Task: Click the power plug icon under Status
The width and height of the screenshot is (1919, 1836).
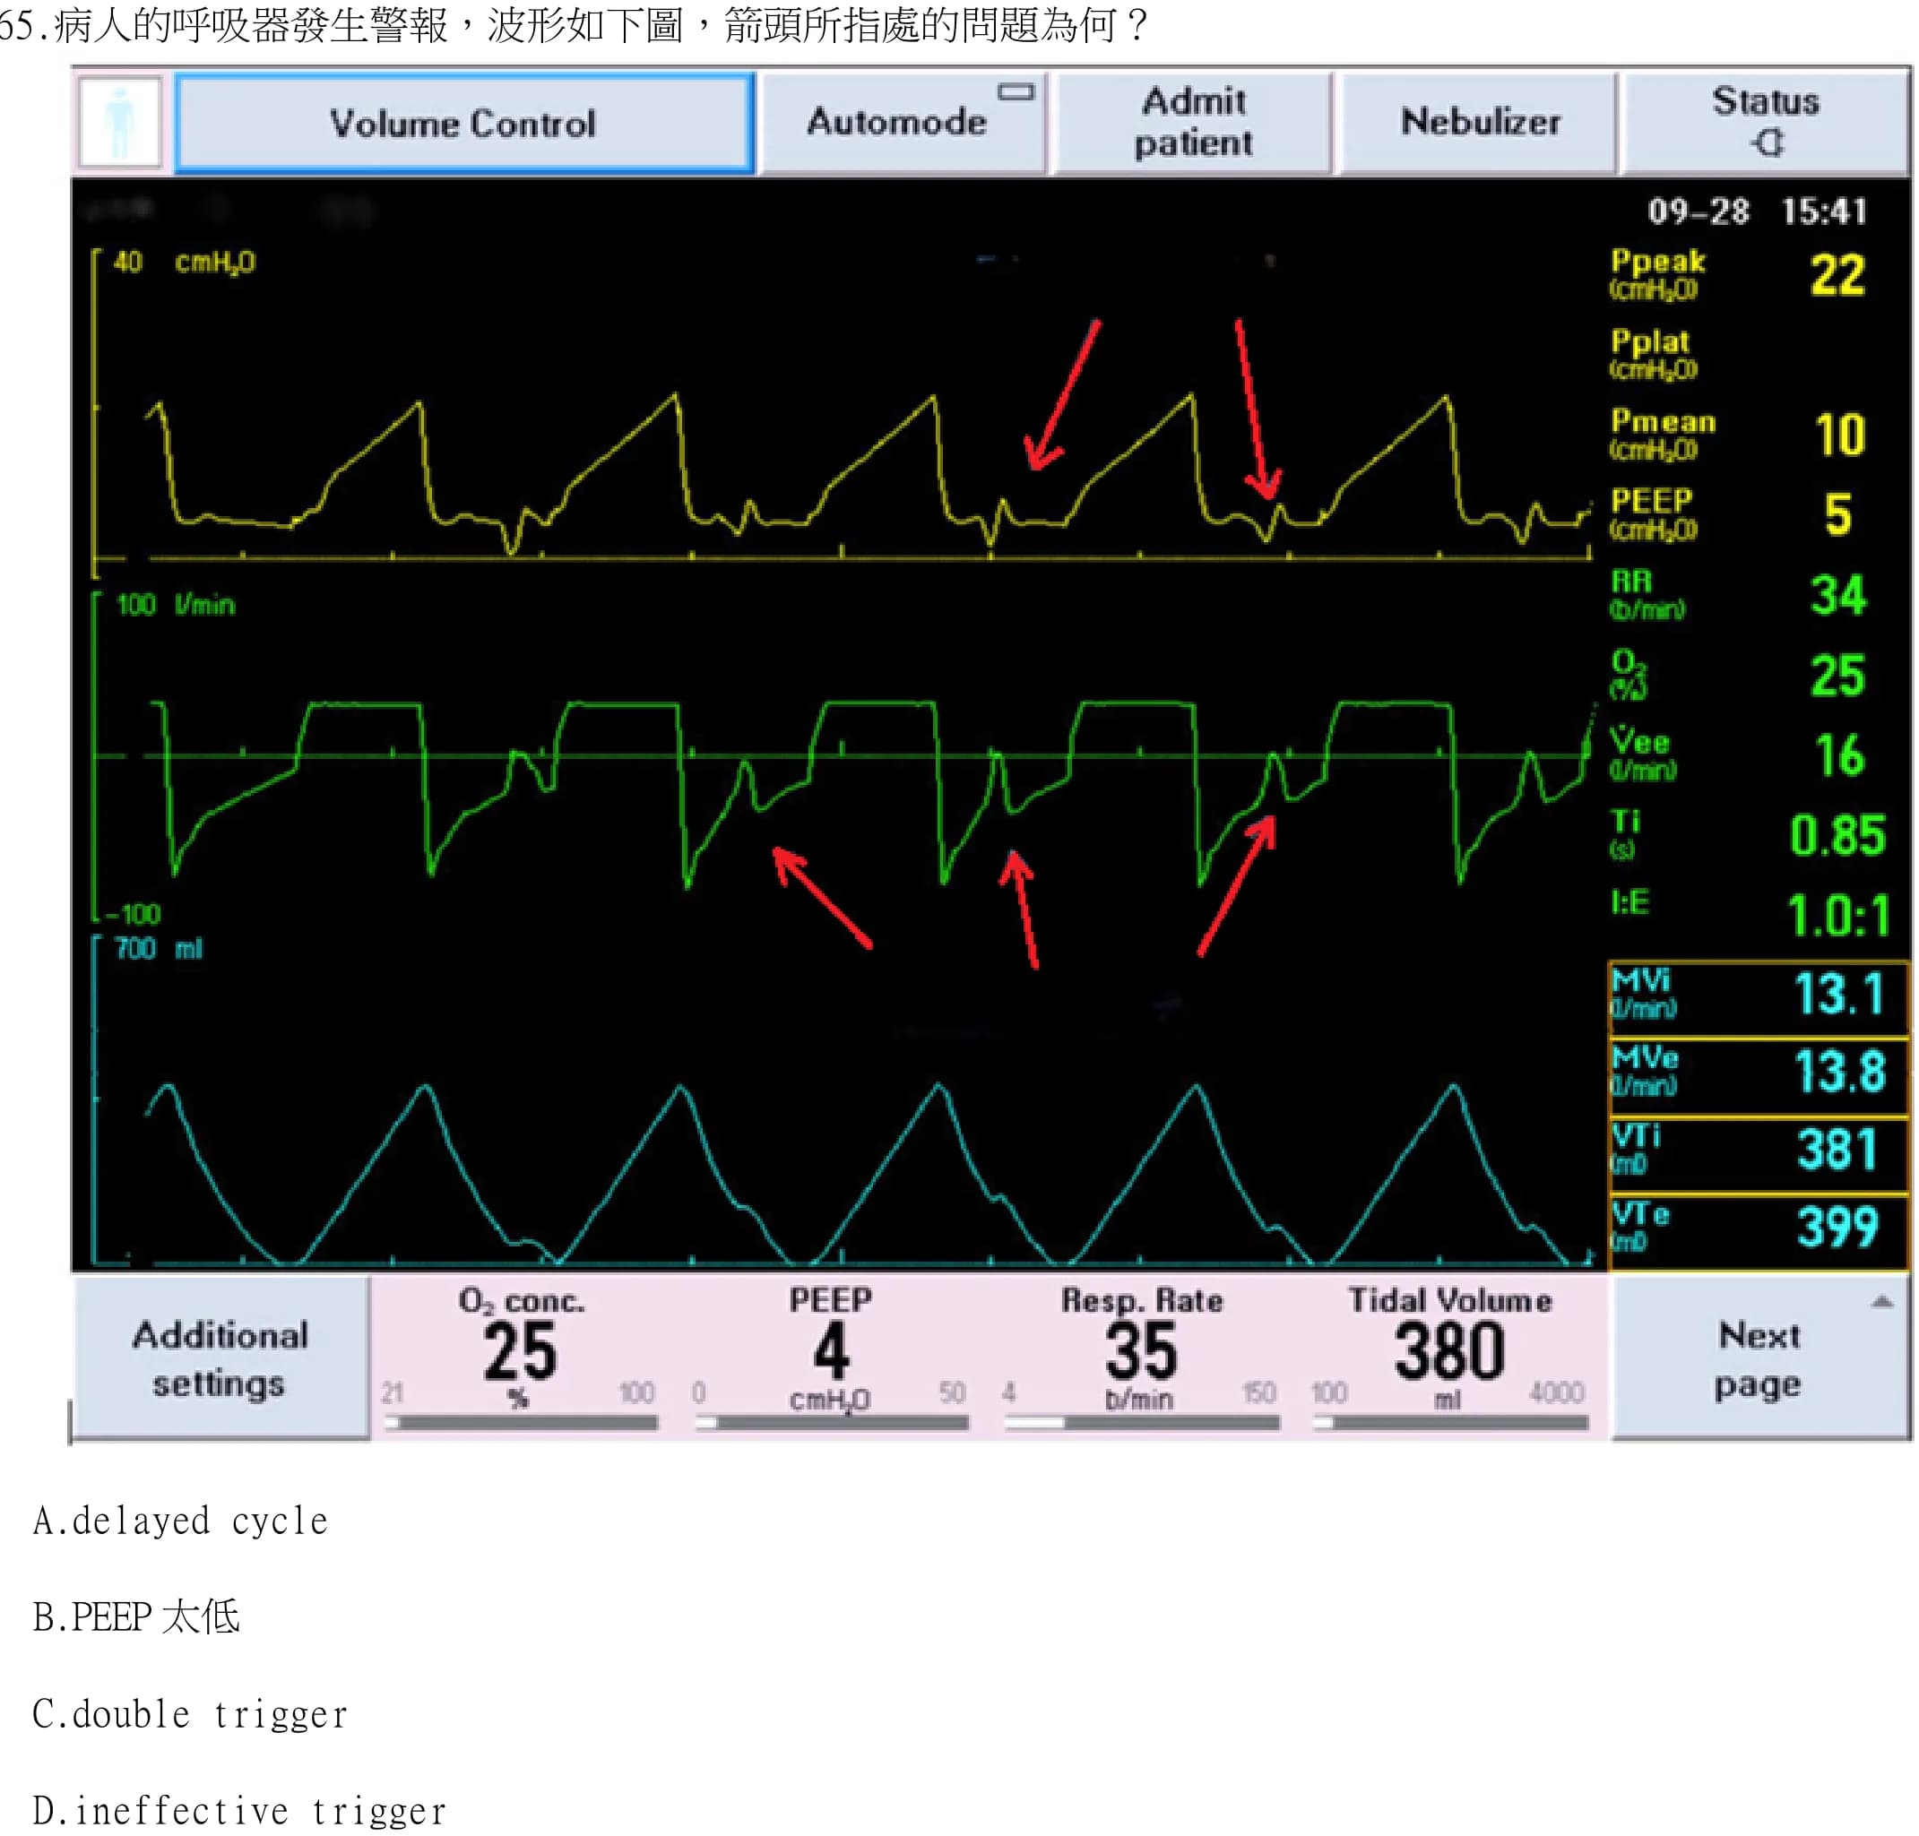Action: point(1768,144)
